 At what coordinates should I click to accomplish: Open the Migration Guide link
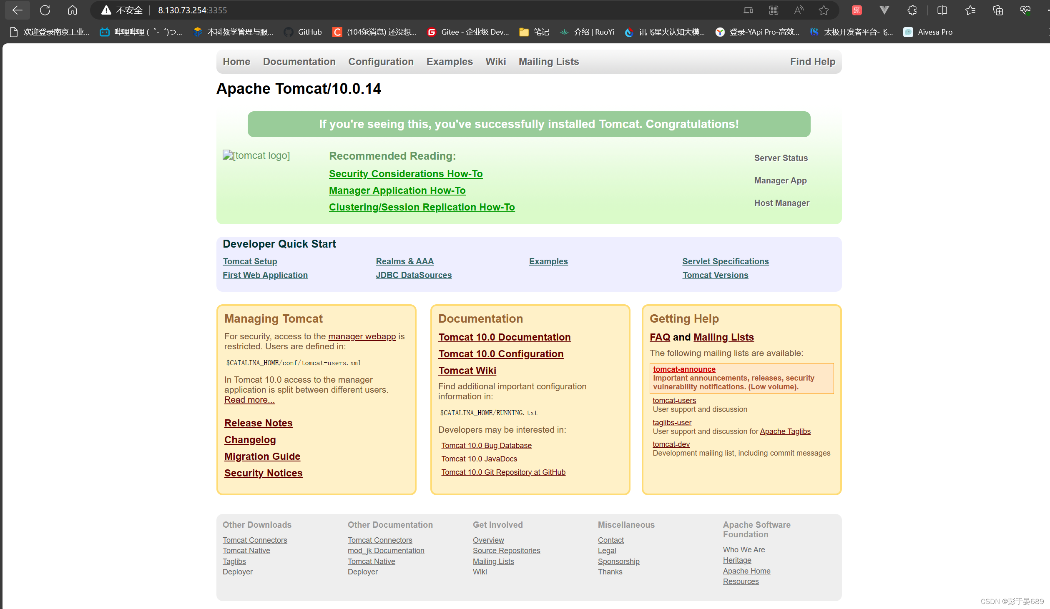tap(262, 456)
